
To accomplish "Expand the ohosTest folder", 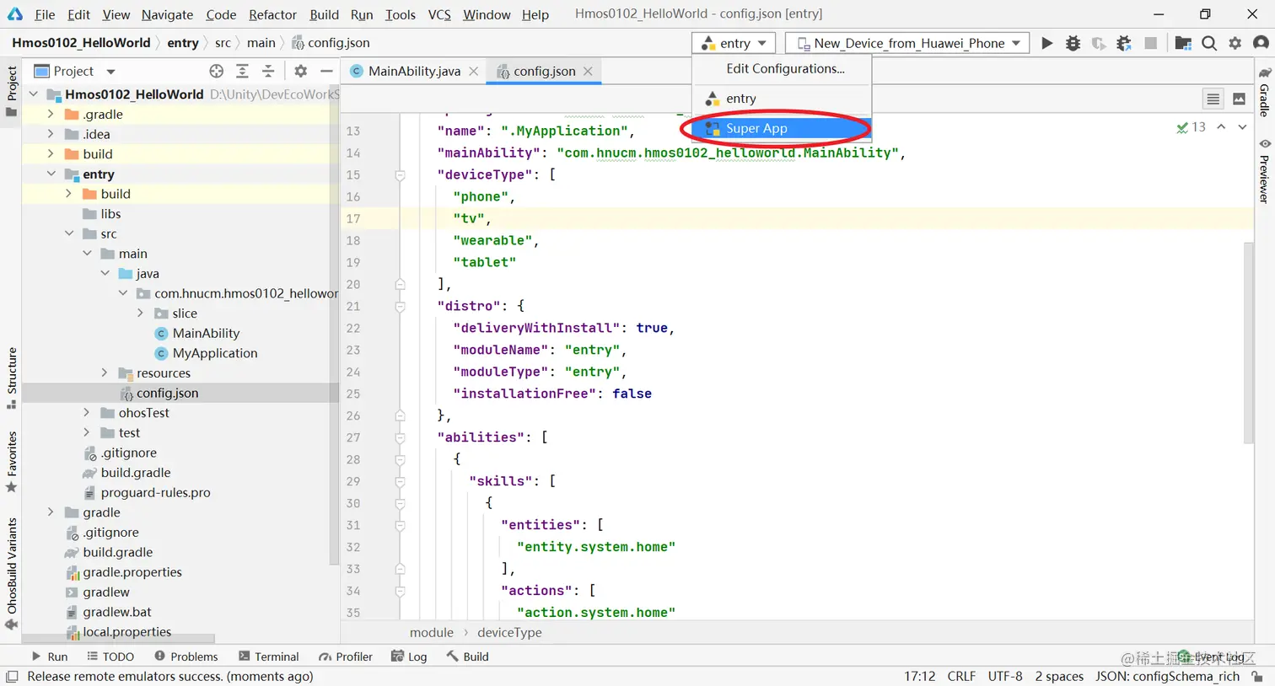I will pos(87,412).
